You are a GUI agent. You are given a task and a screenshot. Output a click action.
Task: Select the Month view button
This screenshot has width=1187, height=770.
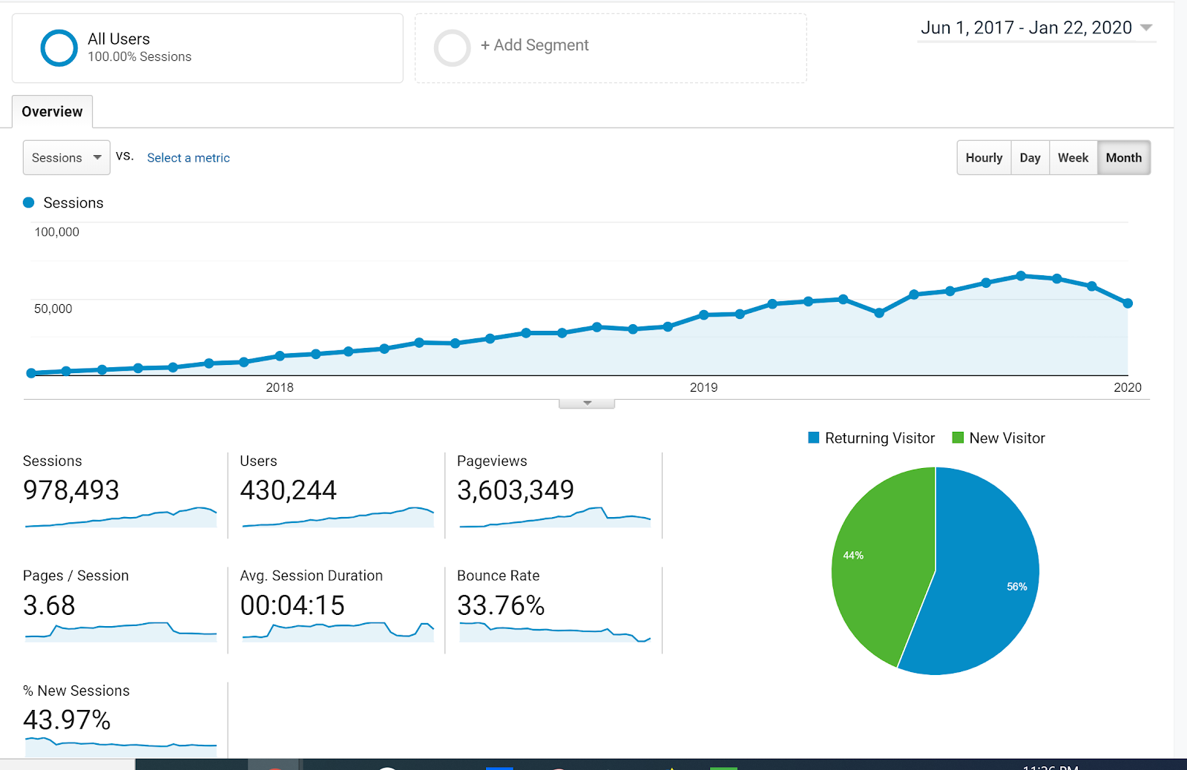coord(1124,157)
